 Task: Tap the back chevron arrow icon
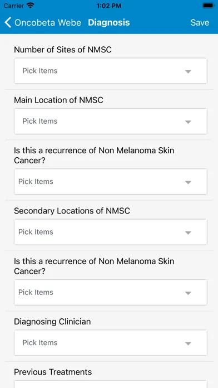point(8,22)
